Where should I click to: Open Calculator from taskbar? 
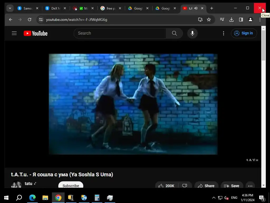pos(97,198)
